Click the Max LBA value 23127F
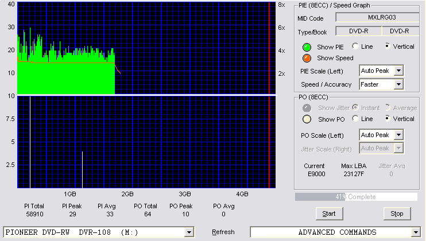 (x=354, y=174)
